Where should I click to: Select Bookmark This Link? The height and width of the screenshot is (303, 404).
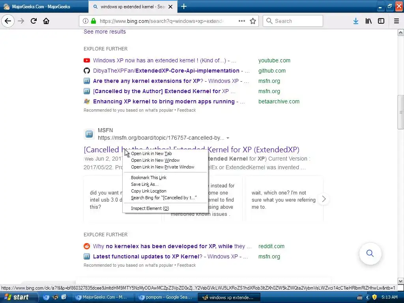149,178
